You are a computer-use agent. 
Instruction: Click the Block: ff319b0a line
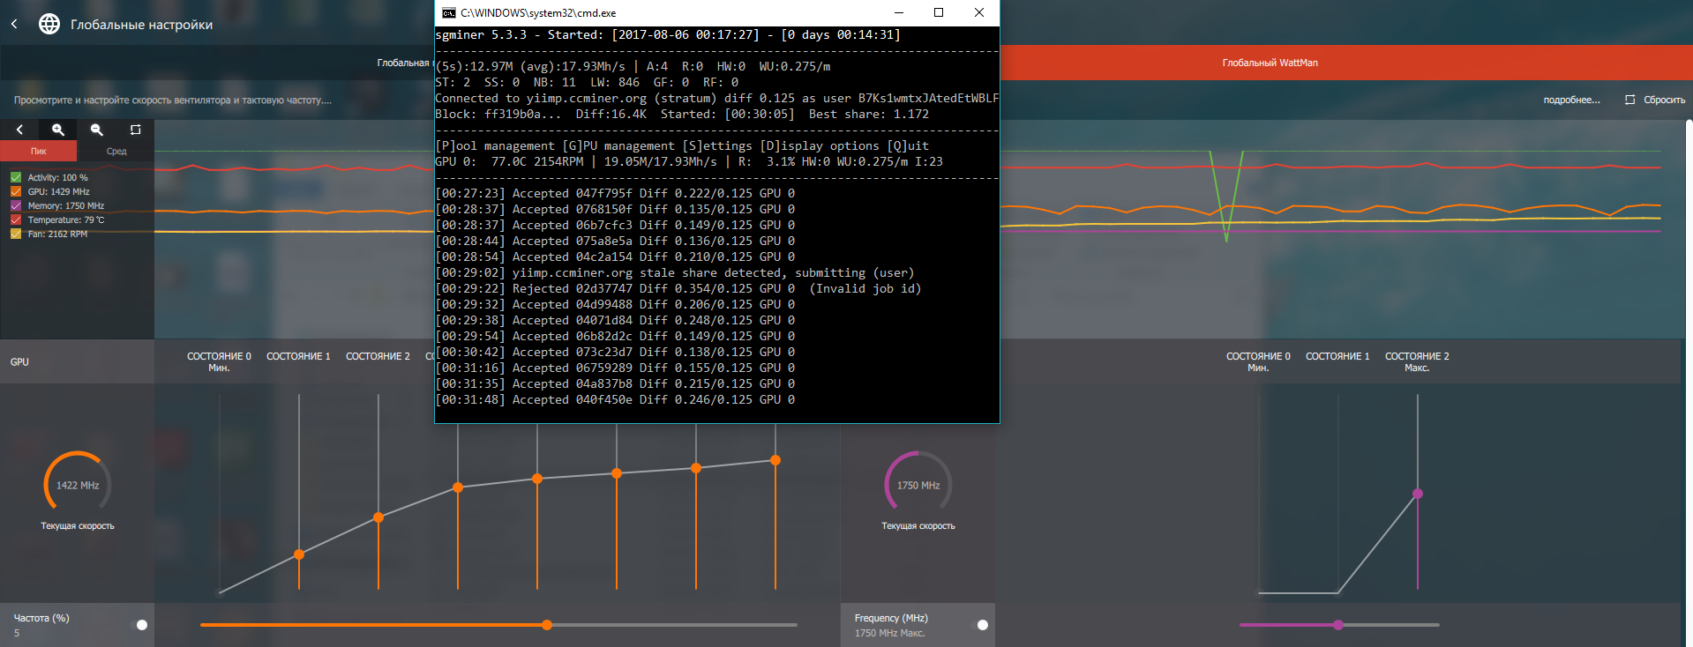[x=682, y=114]
